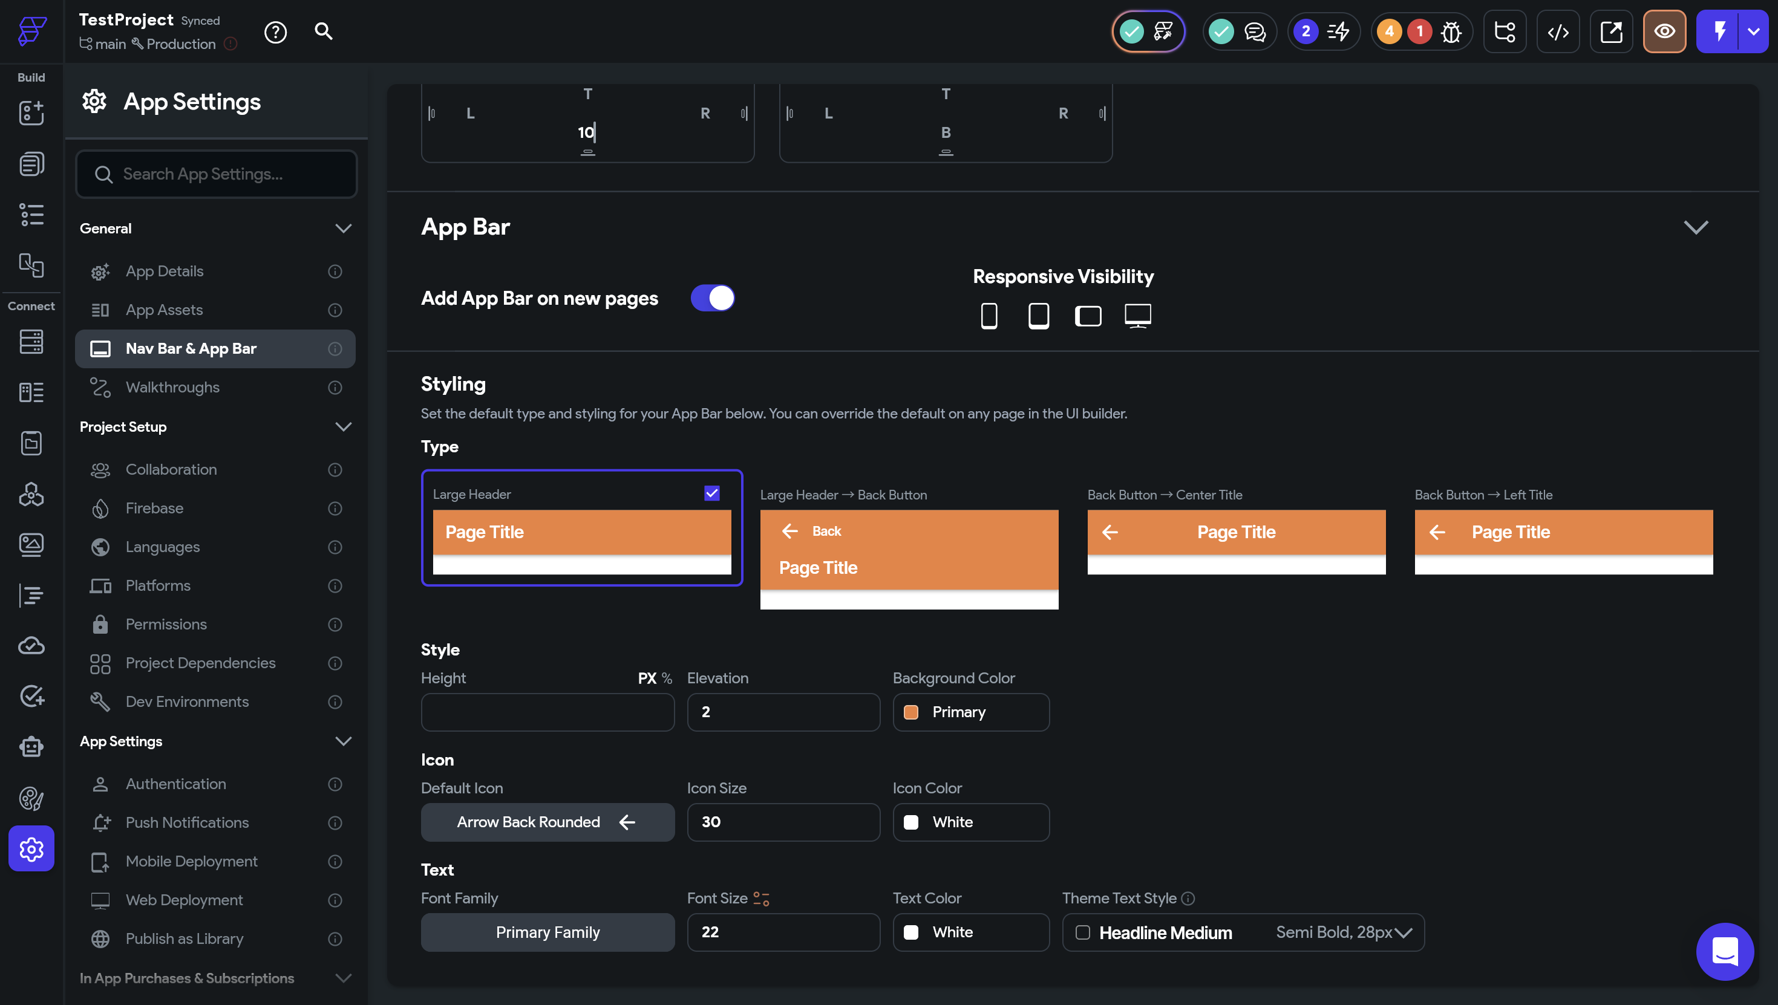
Task: Open the Firebase settings item
Action: 155,508
